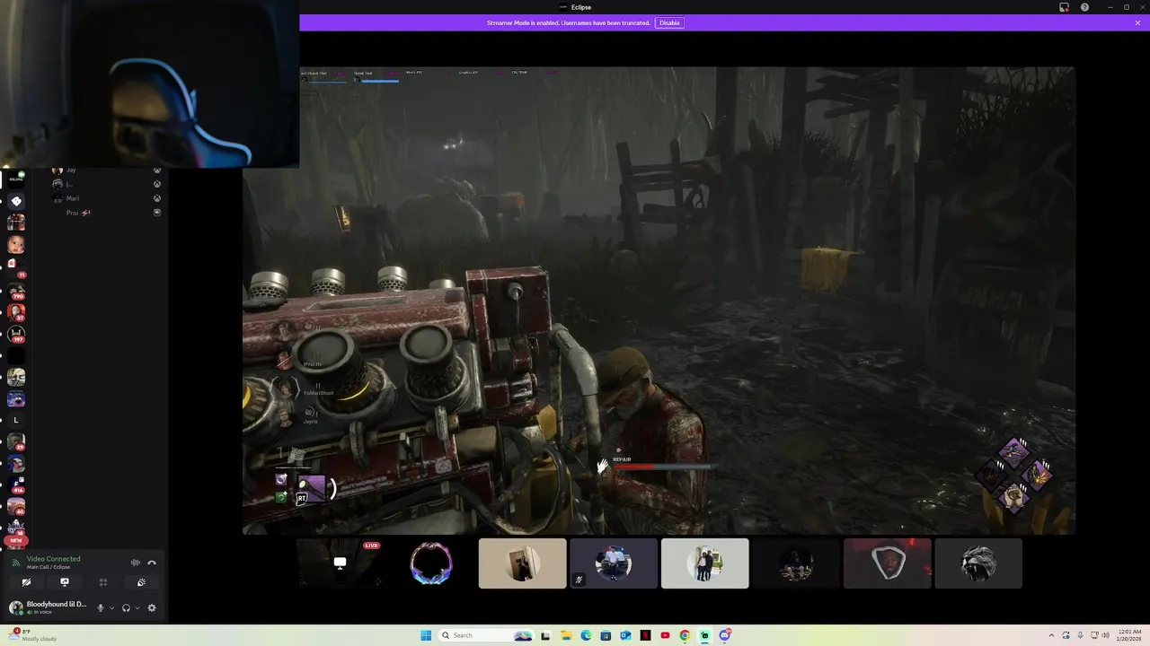Screen dimensions: 1150x646
Task: Open File Explorer from taskbar
Action: coord(566,635)
